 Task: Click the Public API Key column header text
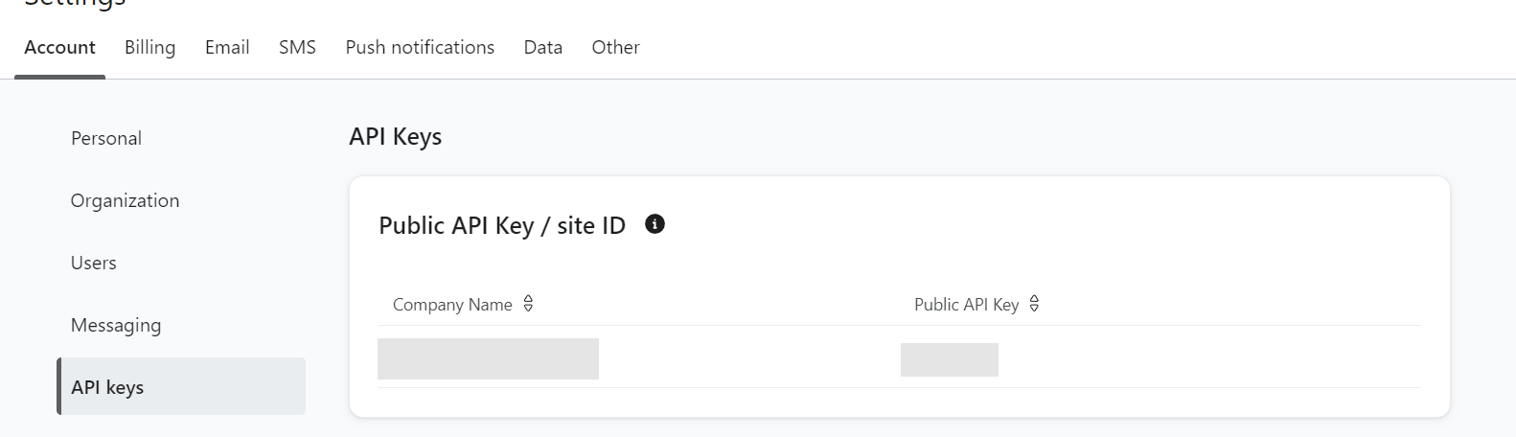[x=966, y=305]
